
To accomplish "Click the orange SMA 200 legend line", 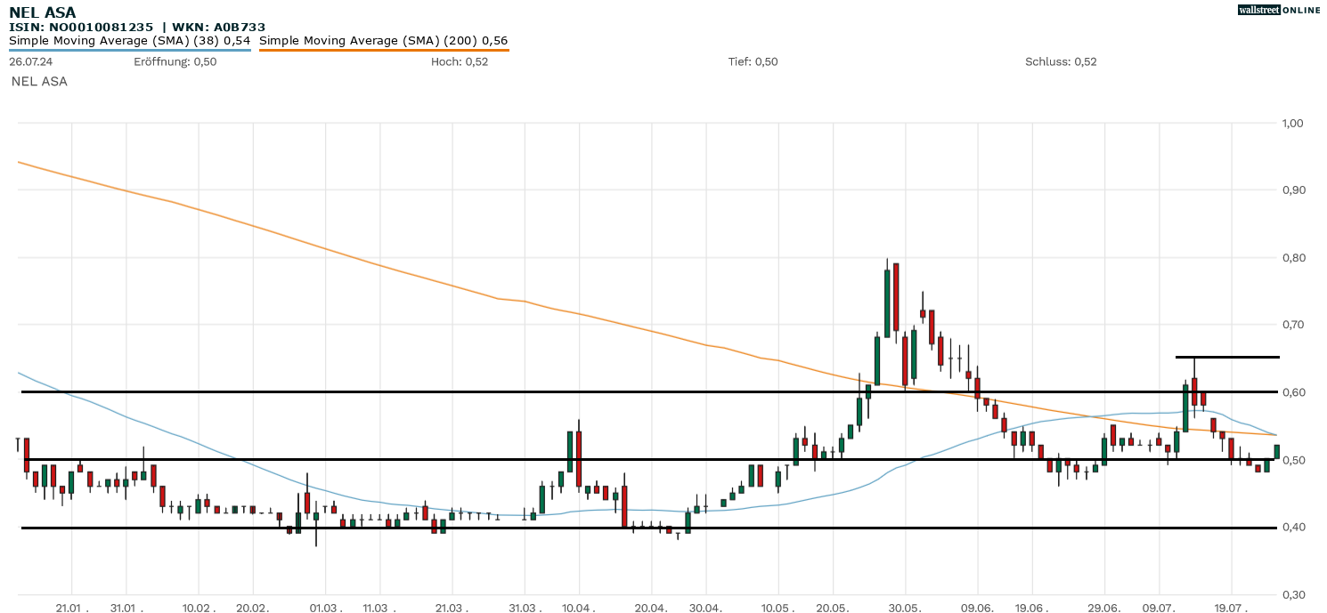I will coord(384,50).
